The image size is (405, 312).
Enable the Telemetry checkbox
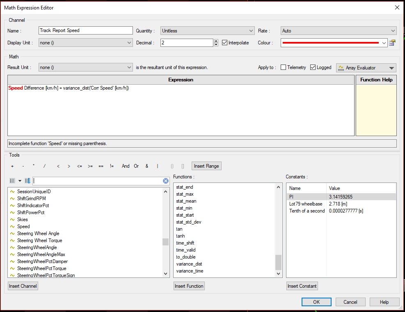pyautogui.click(x=284, y=67)
